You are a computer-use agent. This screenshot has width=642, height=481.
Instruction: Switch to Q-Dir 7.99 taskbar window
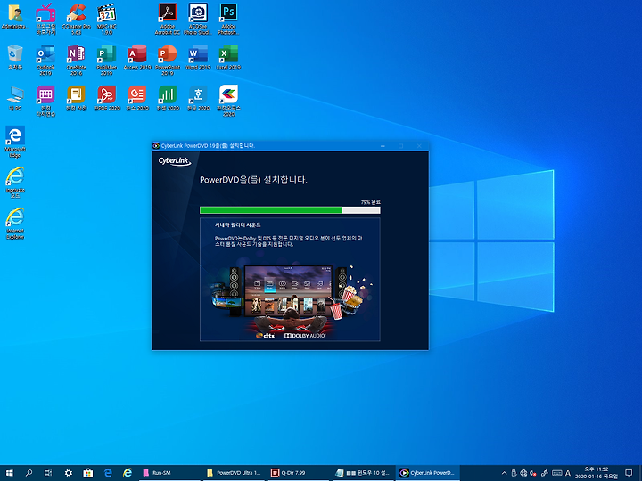click(x=299, y=473)
